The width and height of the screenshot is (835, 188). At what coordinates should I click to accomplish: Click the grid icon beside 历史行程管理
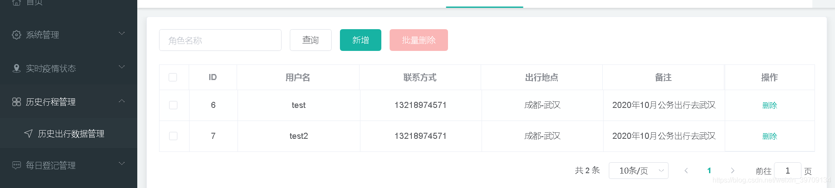point(17,102)
